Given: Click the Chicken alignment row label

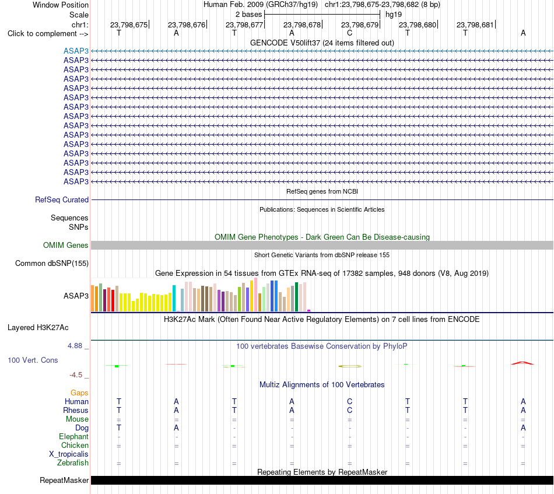Looking at the screenshot, I should point(75,446).
